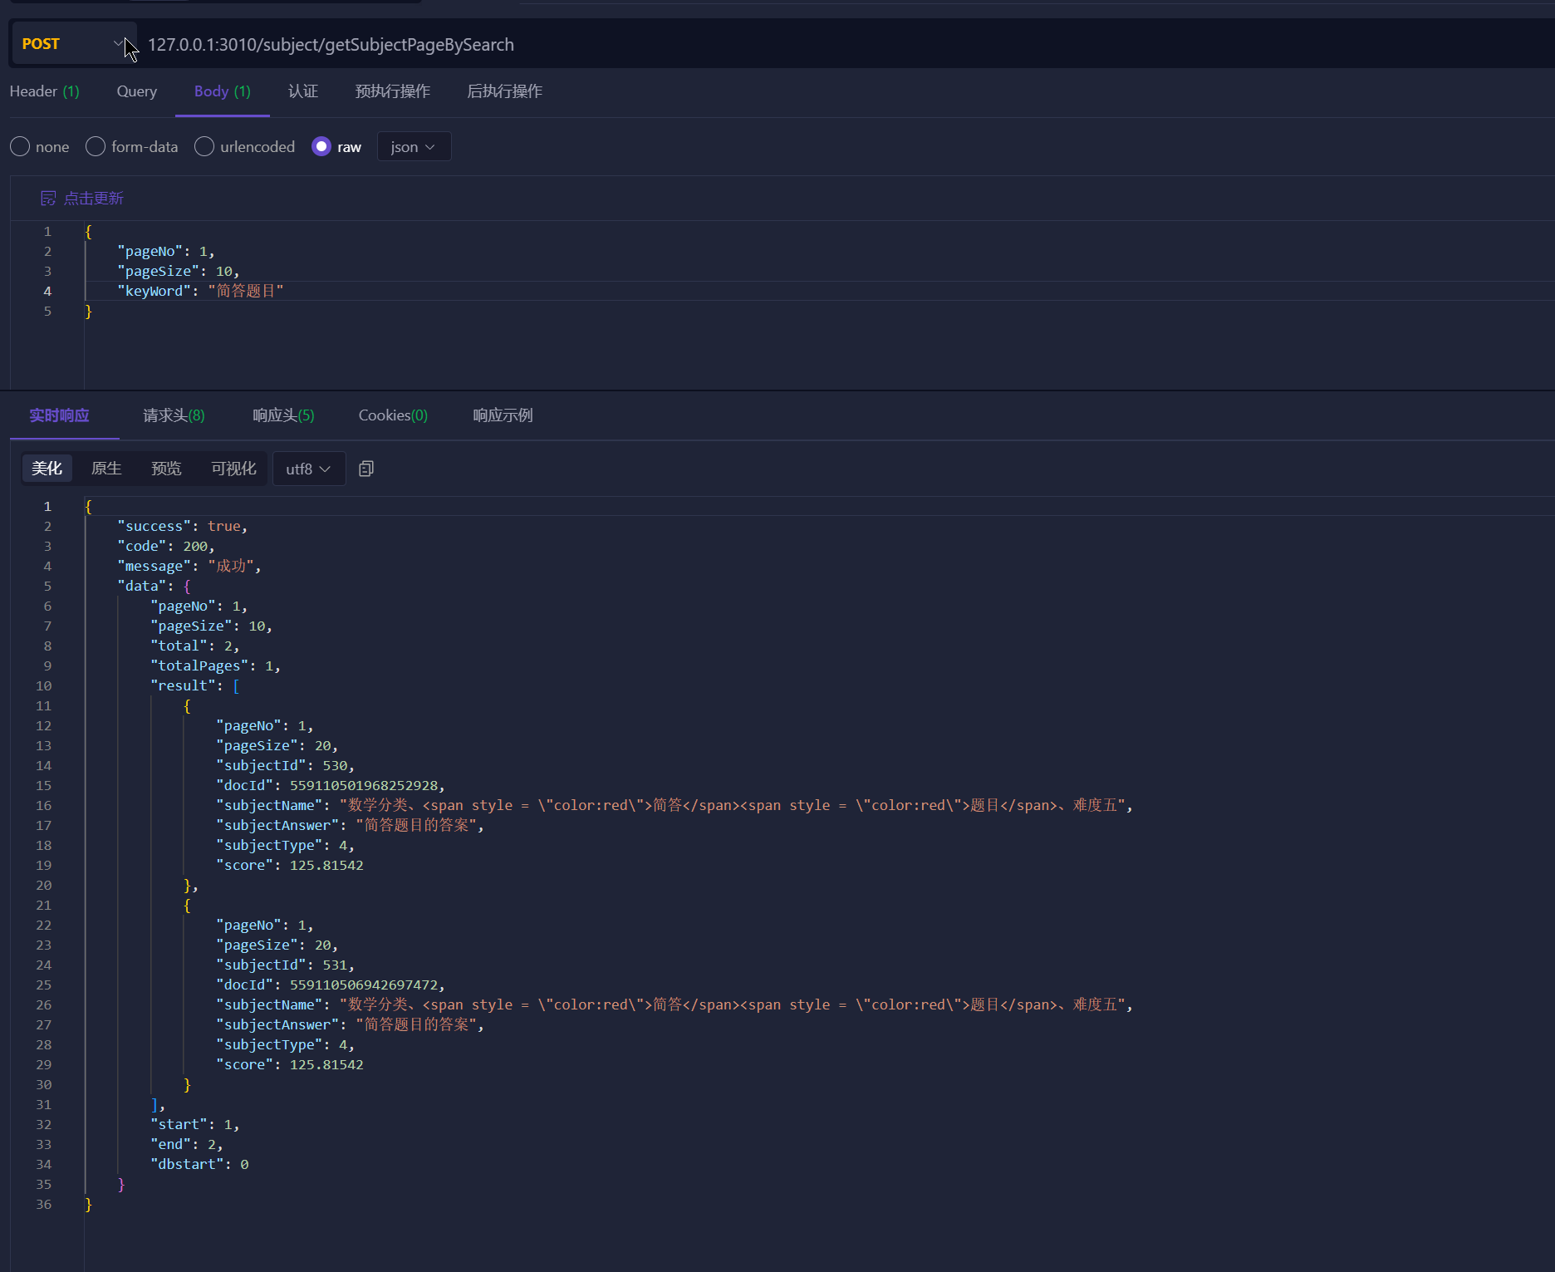
Task: Click the docId 559110501968252928 value
Action: point(364,786)
